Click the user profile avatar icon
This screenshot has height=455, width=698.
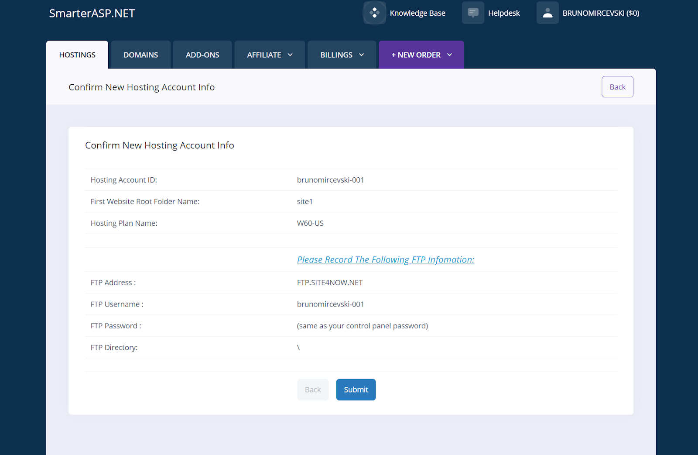pyautogui.click(x=547, y=13)
